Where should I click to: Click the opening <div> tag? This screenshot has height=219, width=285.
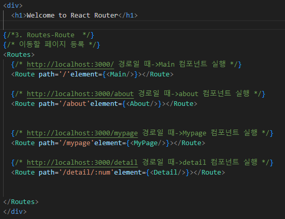pyautogui.click(x=13, y=6)
